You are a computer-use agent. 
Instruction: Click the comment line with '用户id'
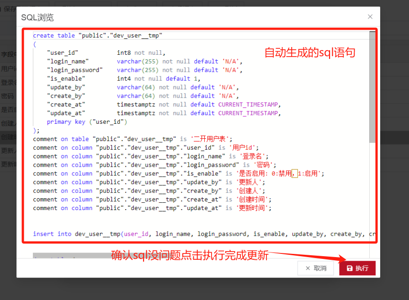[146, 147]
